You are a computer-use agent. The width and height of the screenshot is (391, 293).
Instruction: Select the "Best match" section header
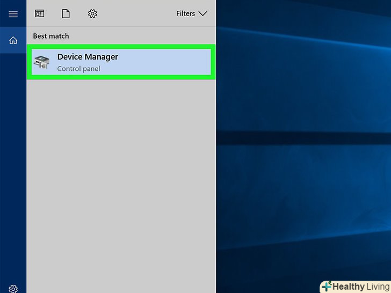(x=51, y=36)
